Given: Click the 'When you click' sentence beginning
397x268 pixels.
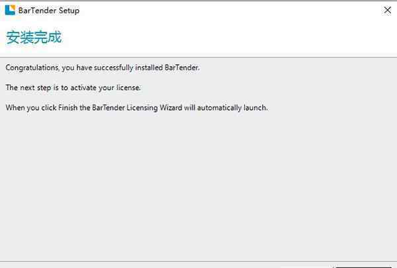Looking at the screenshot, I should point(31,108).
